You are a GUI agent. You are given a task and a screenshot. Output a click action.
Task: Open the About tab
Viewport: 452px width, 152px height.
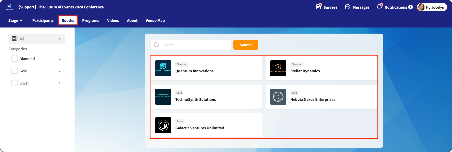pyautogui.click(x=132, y=21)
